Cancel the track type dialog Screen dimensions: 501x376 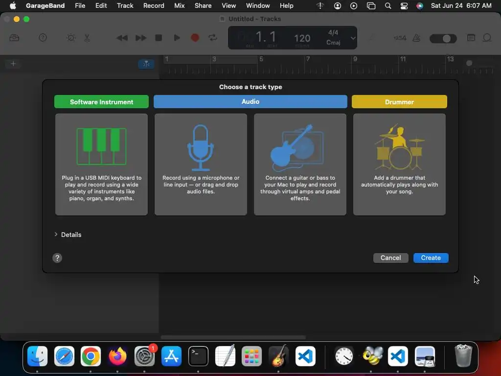pos(390,258)
